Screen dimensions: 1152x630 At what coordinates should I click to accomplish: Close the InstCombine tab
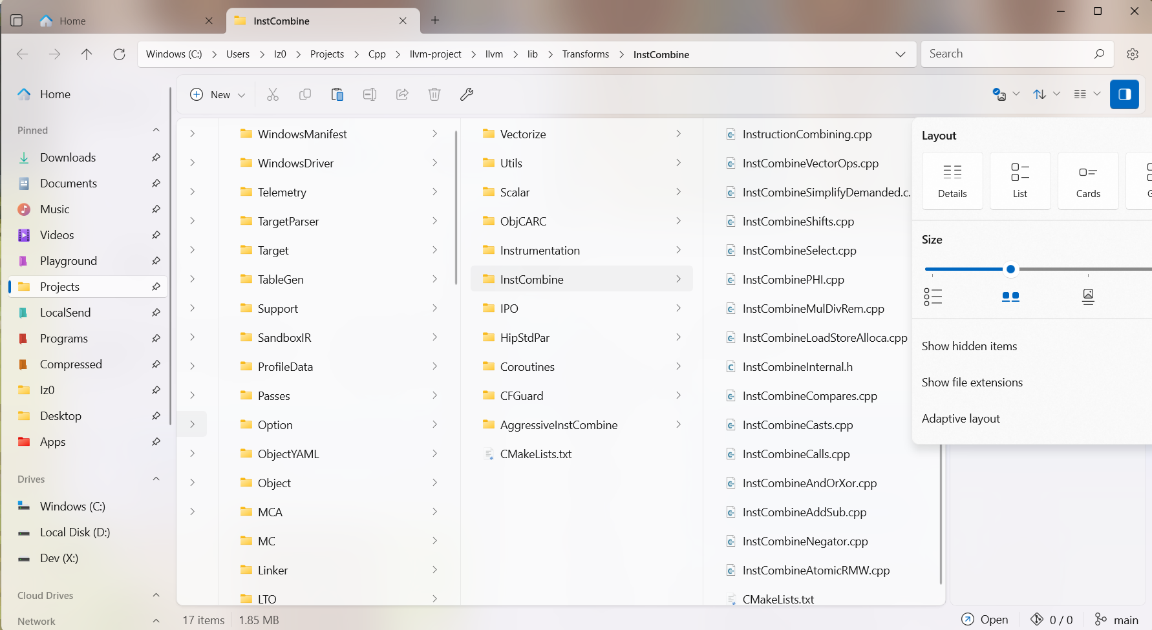403,21
